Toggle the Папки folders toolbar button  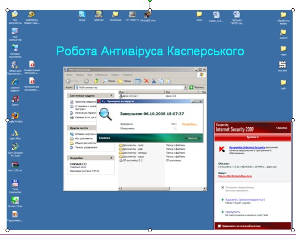124,81
